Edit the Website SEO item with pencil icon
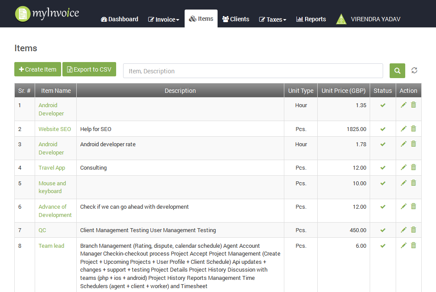Screen dimensions: 436x292 pyautogui.click(x=403, y=128)
